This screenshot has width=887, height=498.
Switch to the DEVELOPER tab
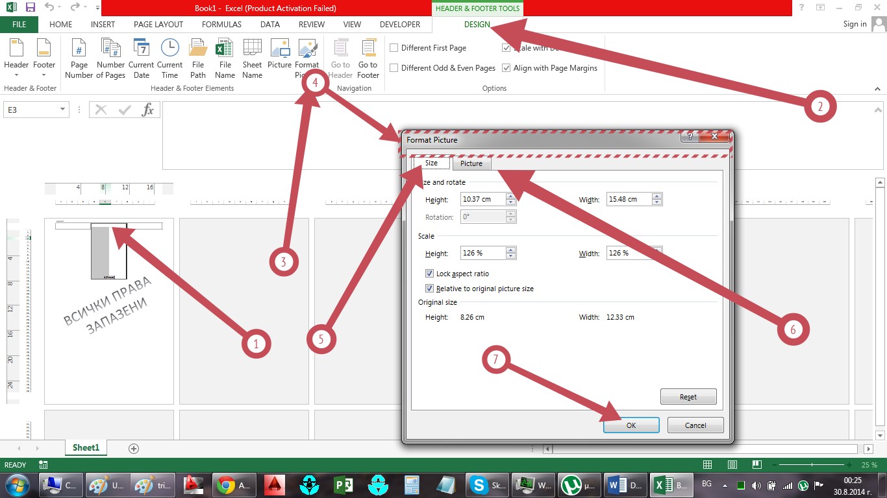400,25
